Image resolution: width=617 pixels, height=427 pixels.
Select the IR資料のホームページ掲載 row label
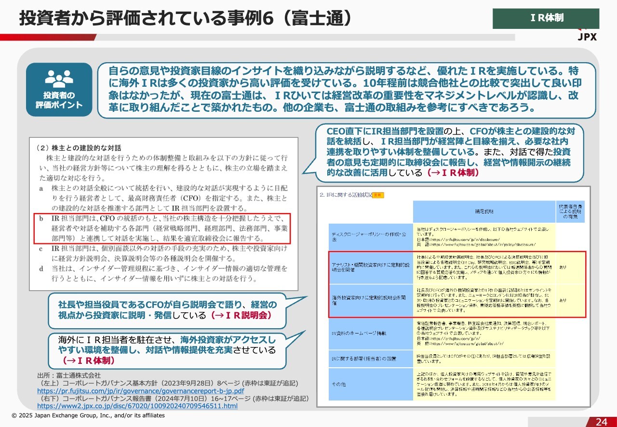[x=370, y=333]
